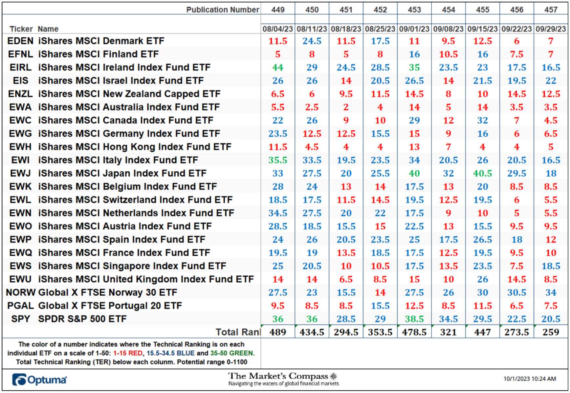The image size is (570, 393).
Task: Click the EWK ticker
Action: click(20, 187)
